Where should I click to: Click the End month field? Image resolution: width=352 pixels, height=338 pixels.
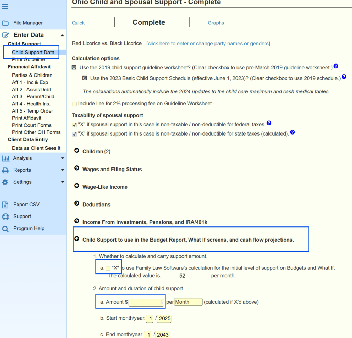tap(148, 335)
